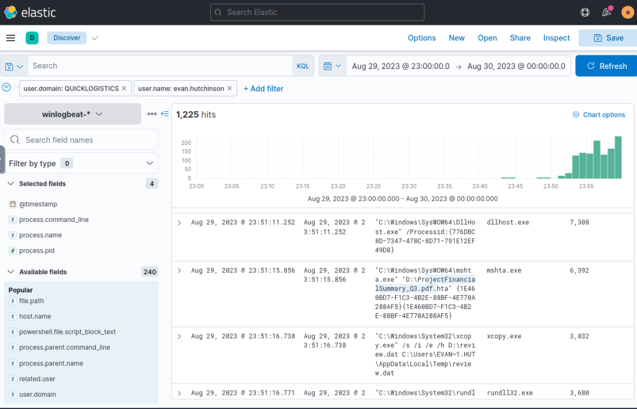The width and height of the screenshot is (637, 409).
Task: Open the Inspect menu item
Action: point(556,38)
